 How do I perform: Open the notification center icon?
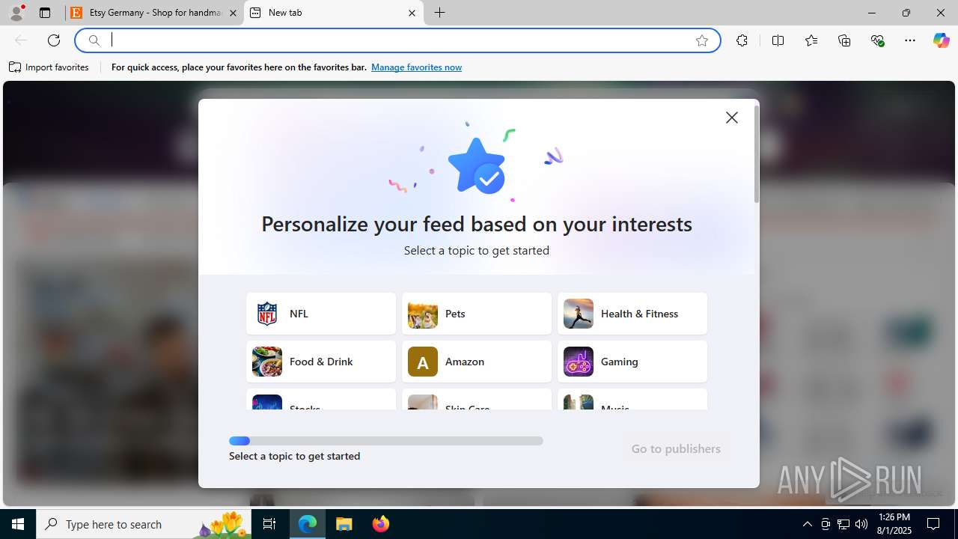[933, 524]
